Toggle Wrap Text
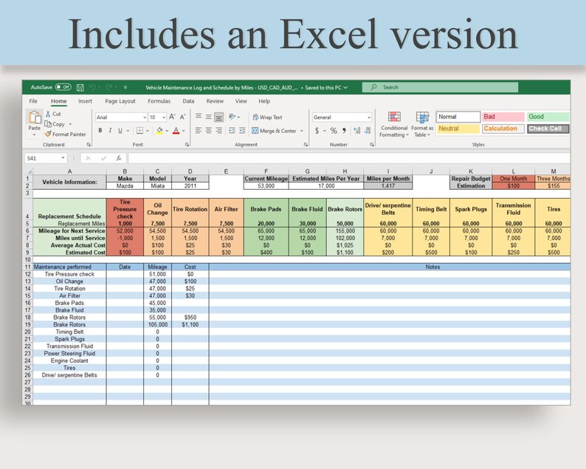586x469 pixels. pos(267,117)
